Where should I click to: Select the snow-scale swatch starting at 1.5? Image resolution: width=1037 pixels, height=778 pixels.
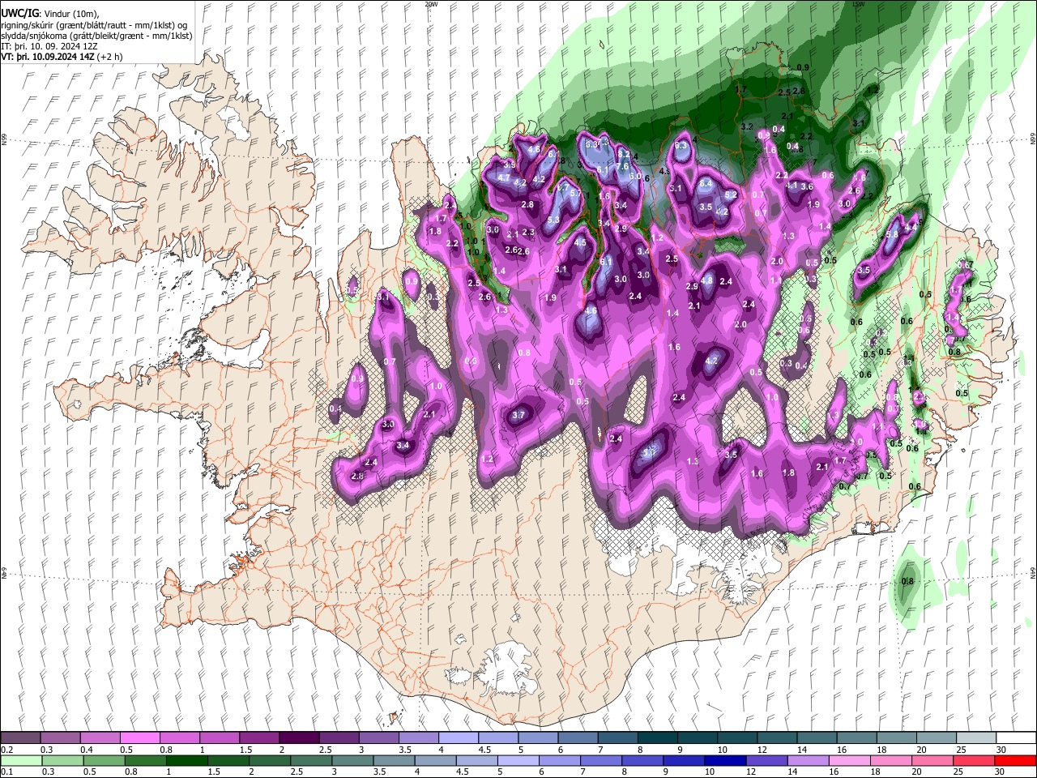pyautogui.click(x=258, y=738)
